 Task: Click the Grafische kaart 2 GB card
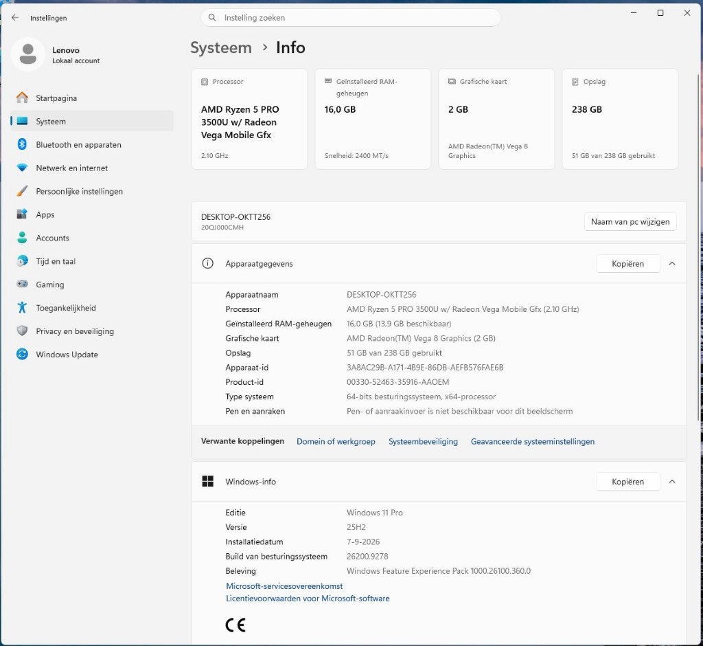point(496,119)
